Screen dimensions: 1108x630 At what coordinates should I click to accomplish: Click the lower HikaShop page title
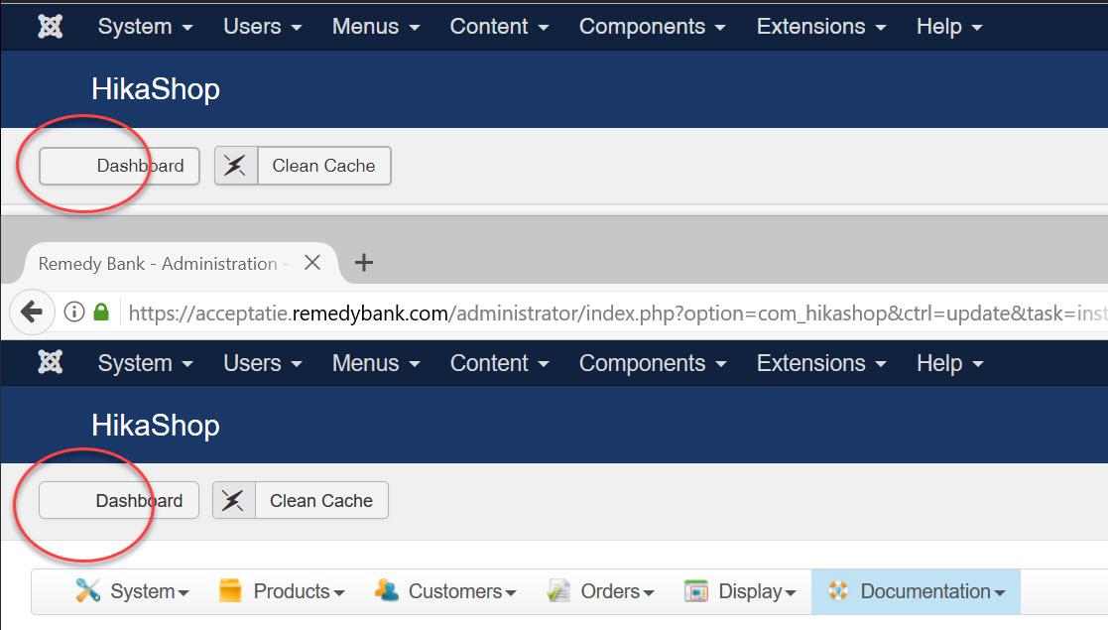click(156, 425)
